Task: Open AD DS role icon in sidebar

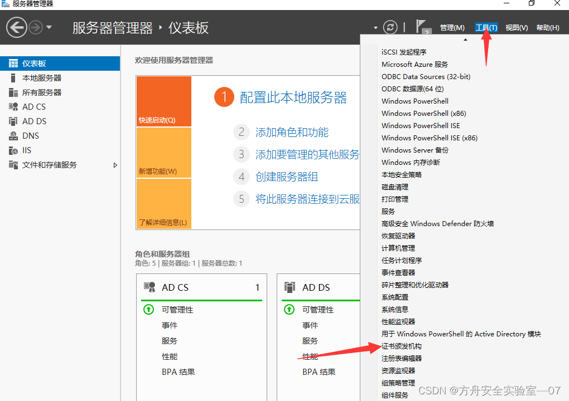Action: coord(13,121)
